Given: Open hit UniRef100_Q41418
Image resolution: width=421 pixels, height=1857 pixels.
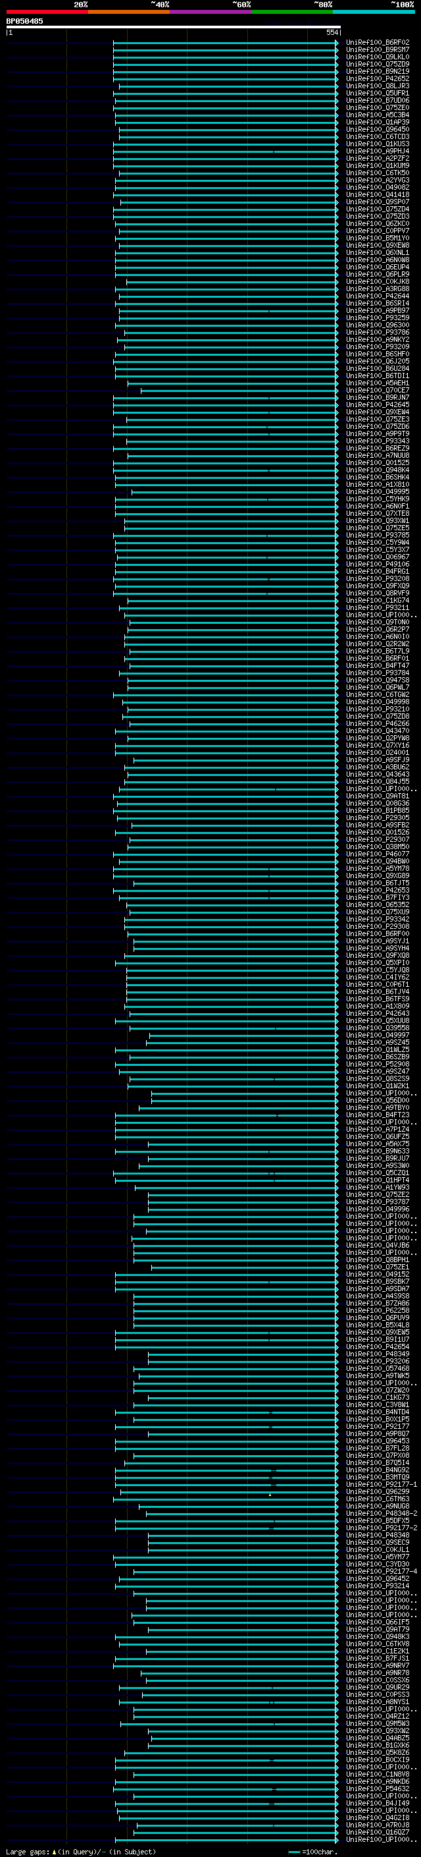Looking at the screenshot, I should tap(377, 194).
